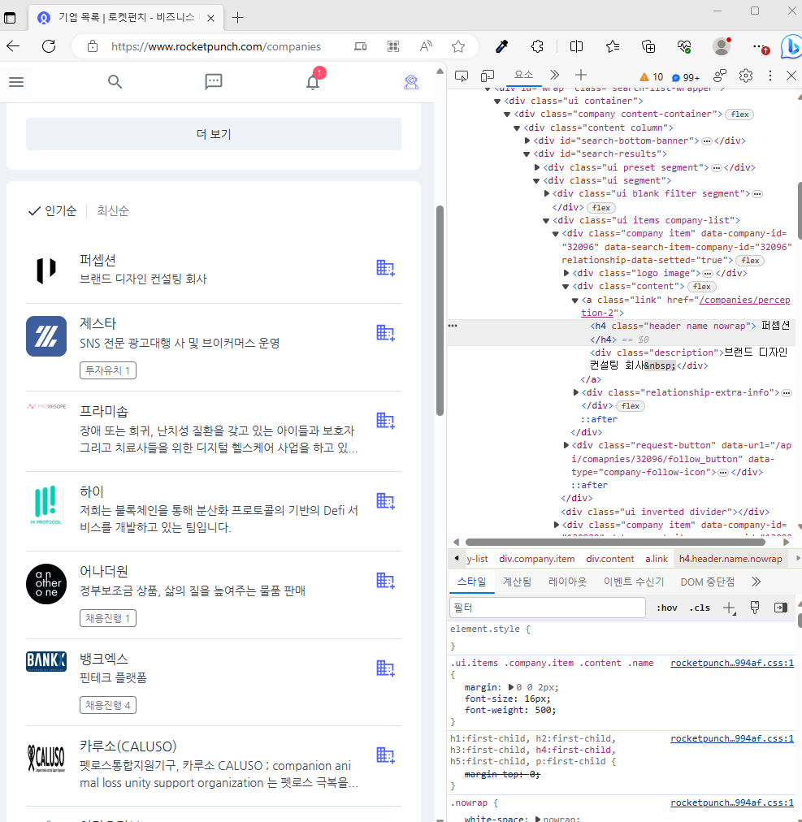Expand the logo image div node
This screenshot has width=802, height=822.
[566, 273]
